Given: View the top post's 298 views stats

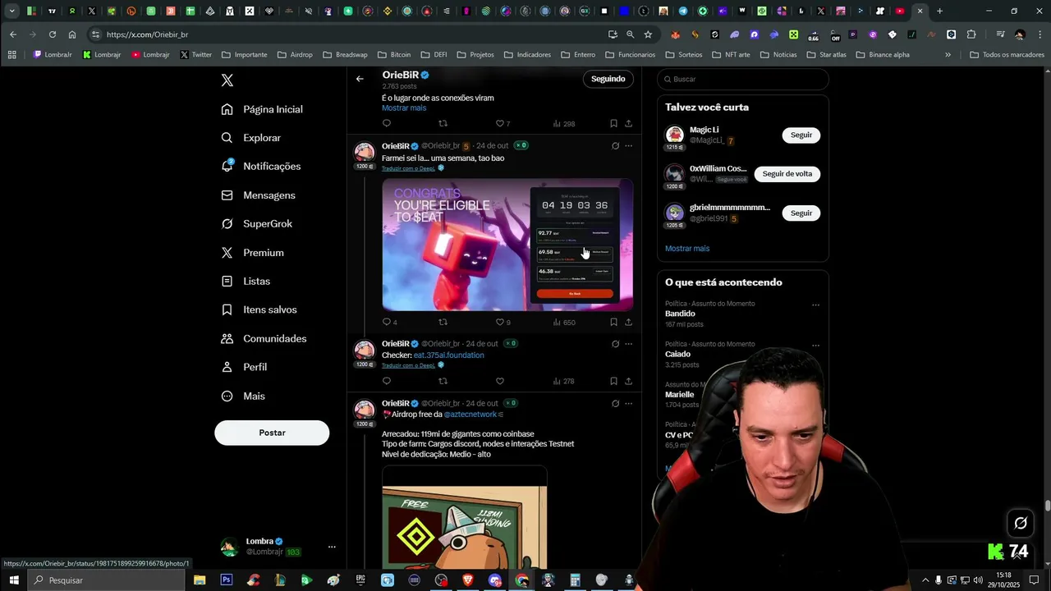Looking at the screenshot, I should coord(564,124).
